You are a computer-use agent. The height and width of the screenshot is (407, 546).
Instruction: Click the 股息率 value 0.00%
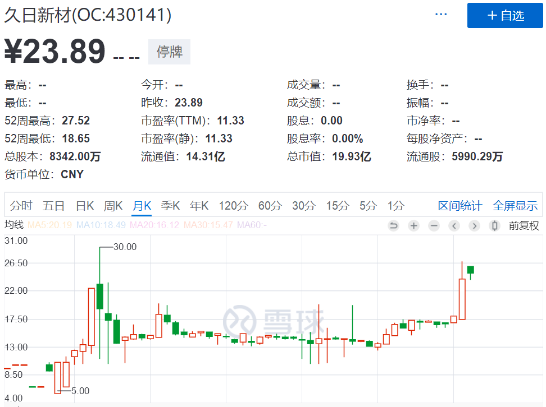click(348, 138)
